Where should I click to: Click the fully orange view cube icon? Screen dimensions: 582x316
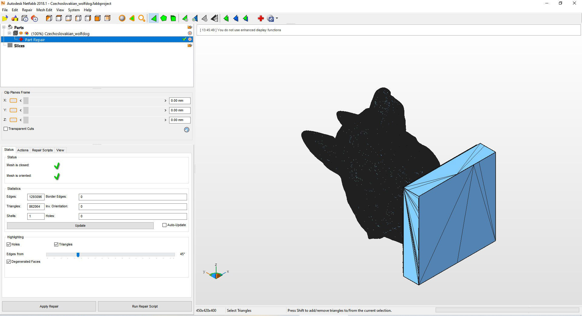[x=98, y=18]
